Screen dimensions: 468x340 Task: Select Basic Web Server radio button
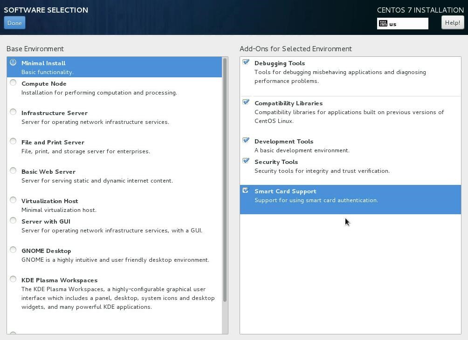[x=13, y=171]
